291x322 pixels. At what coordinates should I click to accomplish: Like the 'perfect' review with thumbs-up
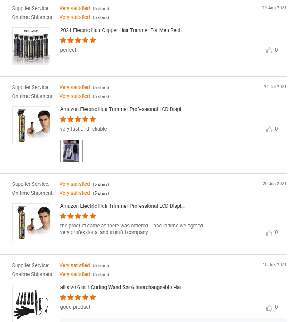(269, 50)
